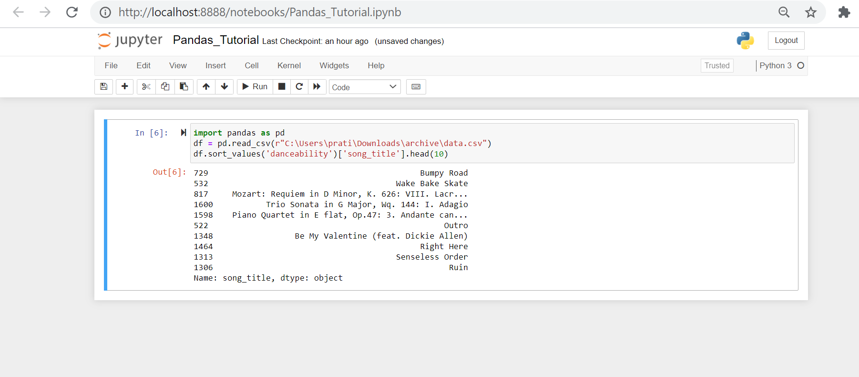Save and checkpoint with floppy disk icon

(103, 86)
